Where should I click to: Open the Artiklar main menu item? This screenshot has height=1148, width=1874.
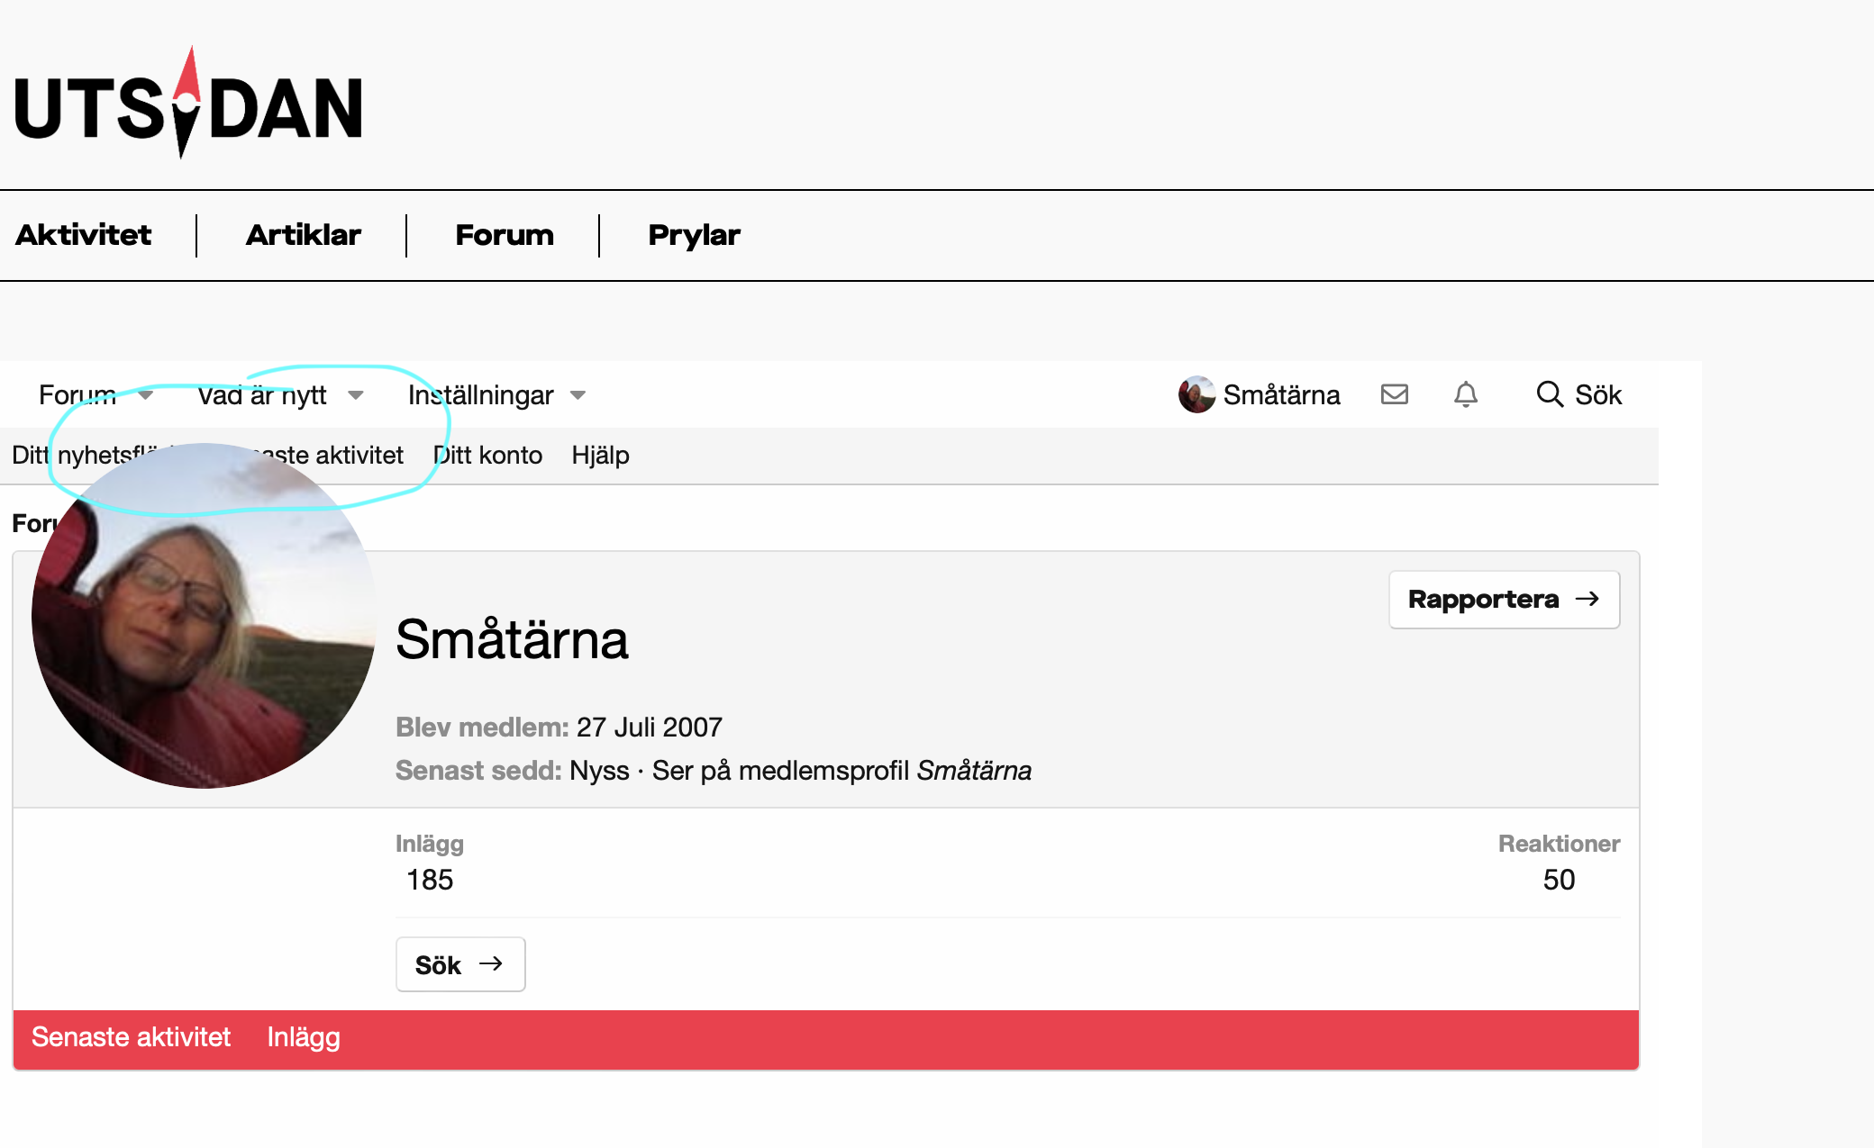coord(303,235)
